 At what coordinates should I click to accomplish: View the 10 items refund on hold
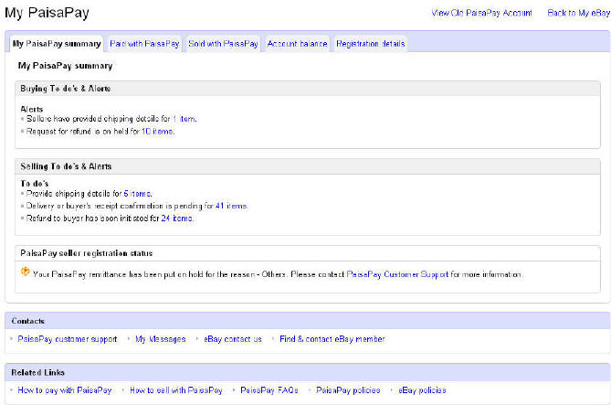(157, 132)
